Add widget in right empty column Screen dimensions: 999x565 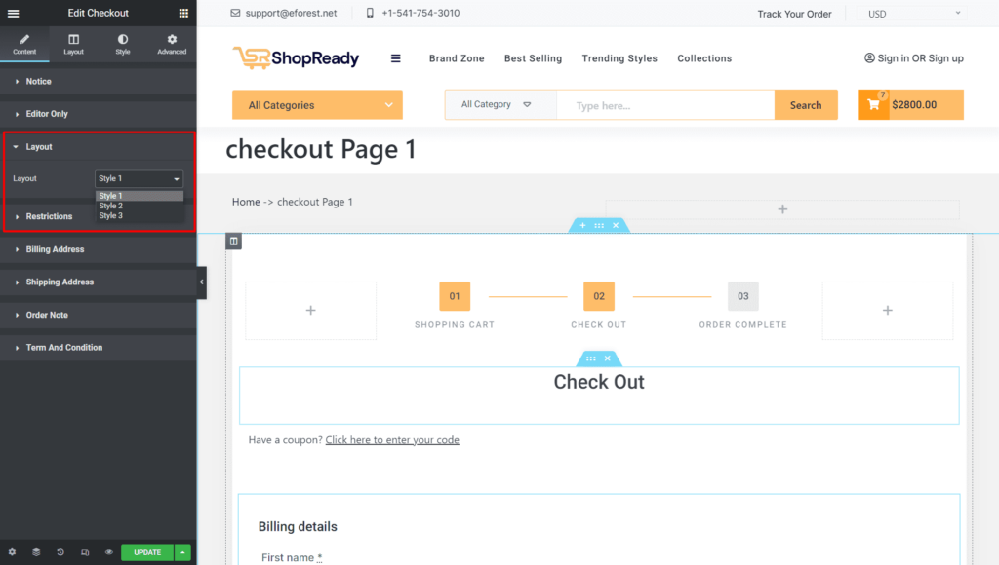point(888,311)
